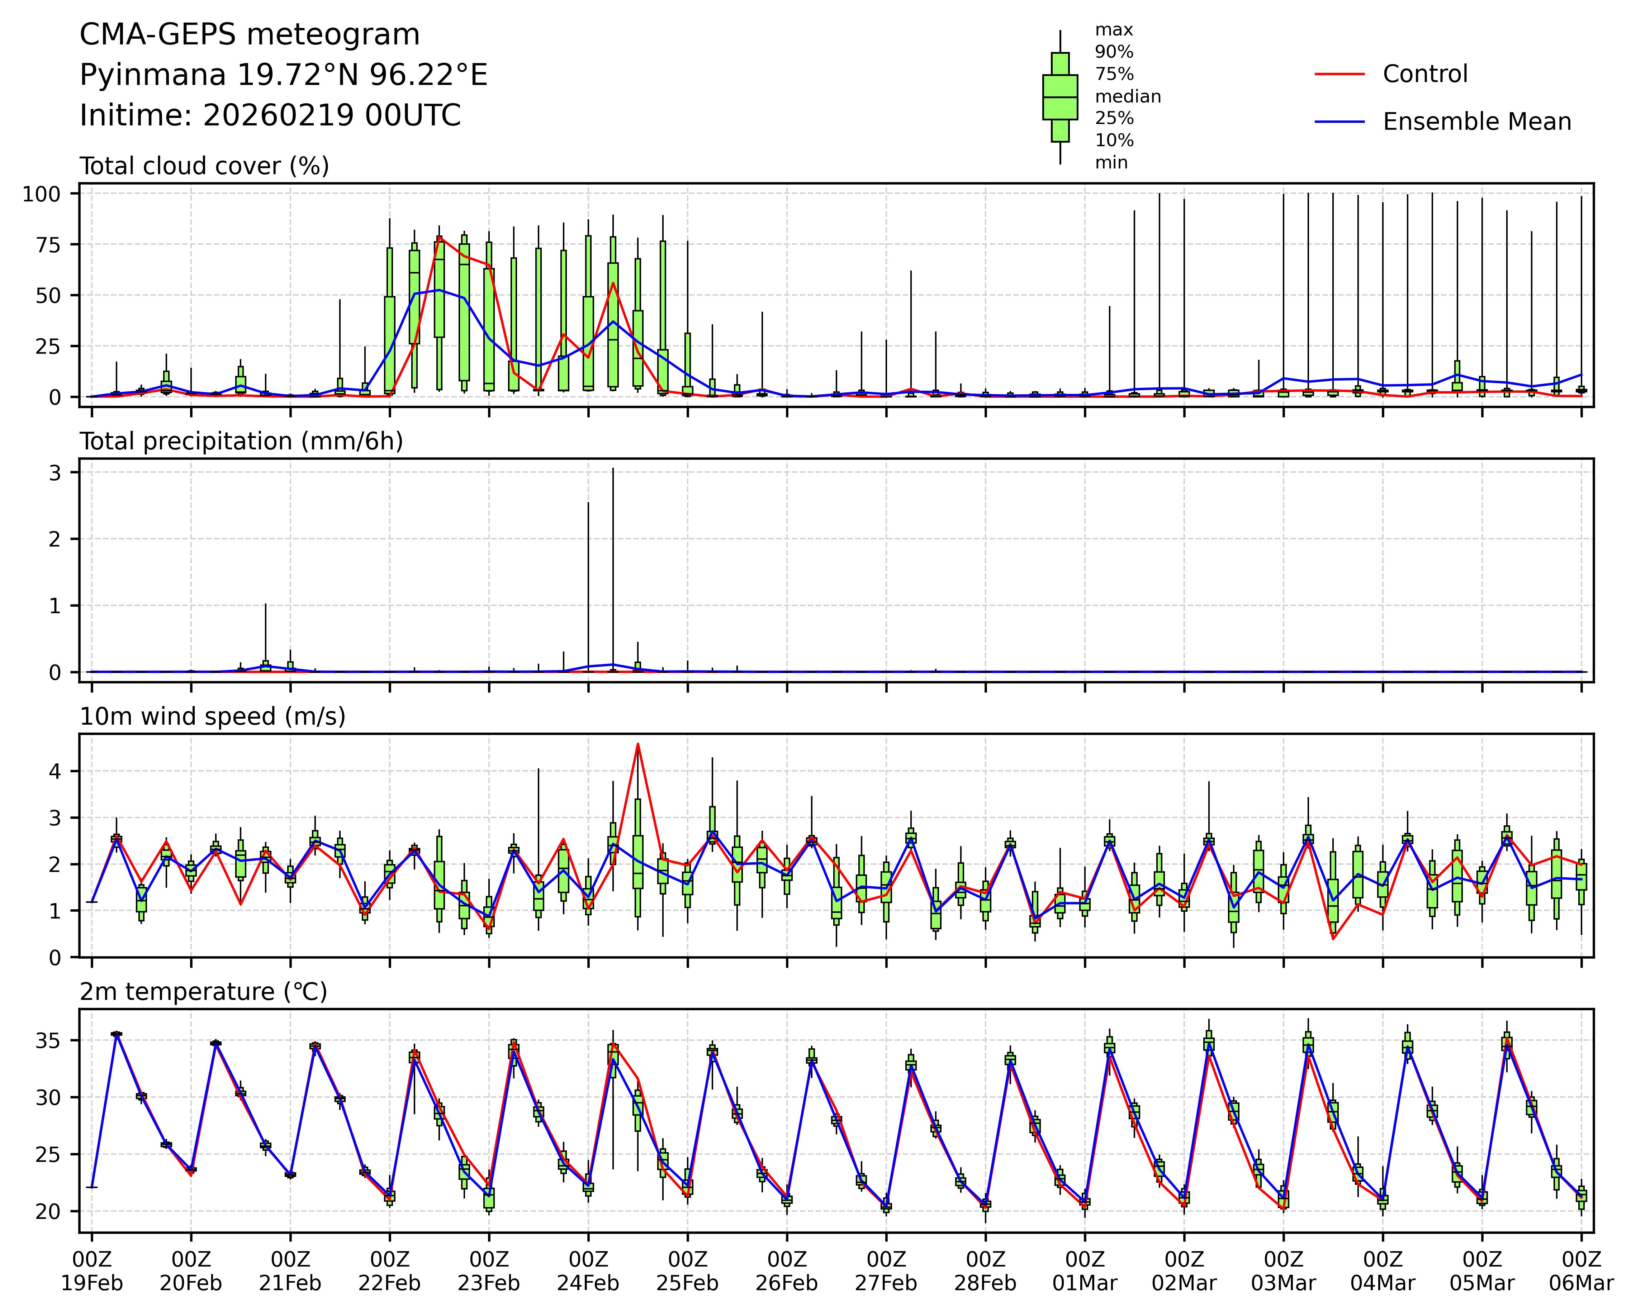Image resolution: width=1636 pixels, height=1316 pixels.
Task: Click the 00Z 24Feb axis label
Action: pos(588,1271)
